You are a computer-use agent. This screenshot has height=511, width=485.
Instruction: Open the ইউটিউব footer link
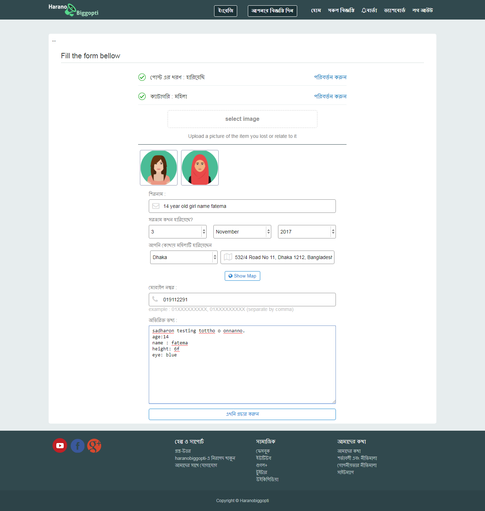coord(264,458)
